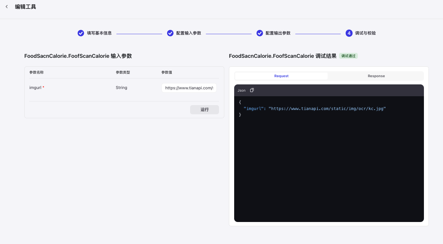Screen dimensions: 443x244
Task: Click the FoofScanCalorie 调试结果 heading
Action: coord(283,56)
